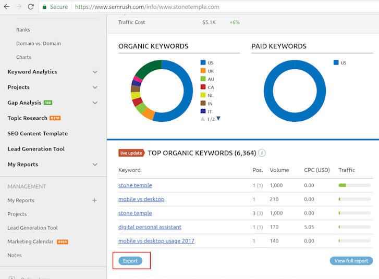Click traffic bar for first stone temple row
Image resolution: width=379 pixels, height=279 pixels.
click(354, 185)
